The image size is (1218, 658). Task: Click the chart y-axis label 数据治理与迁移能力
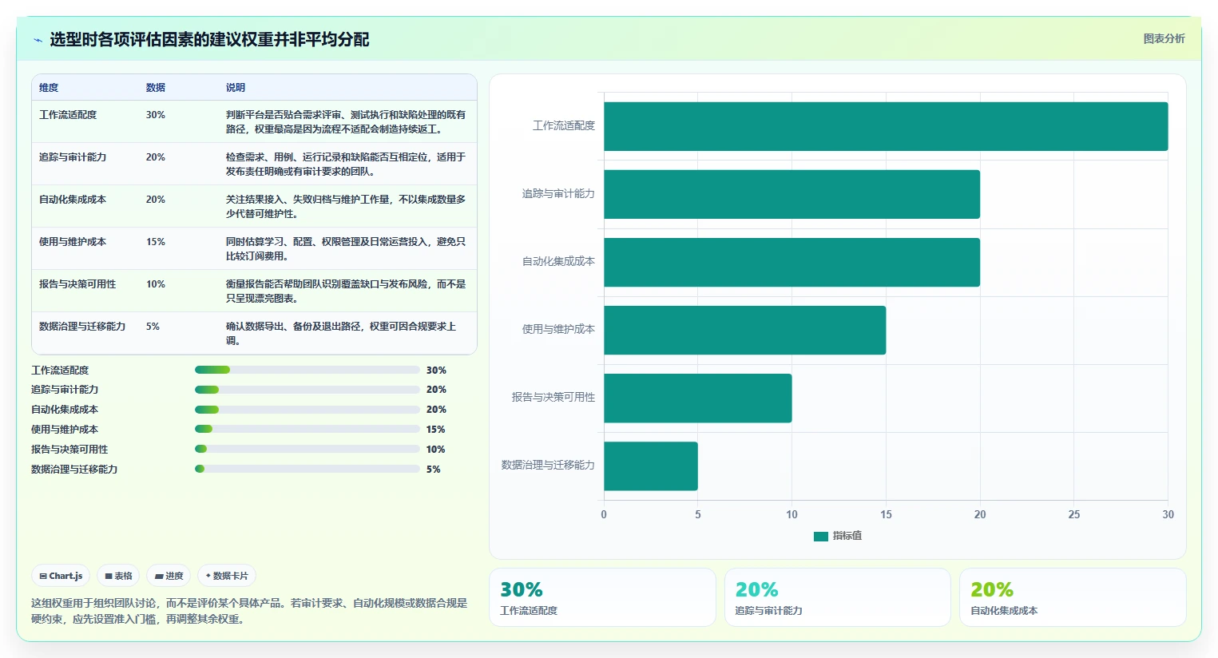click(x=548, y=465)
